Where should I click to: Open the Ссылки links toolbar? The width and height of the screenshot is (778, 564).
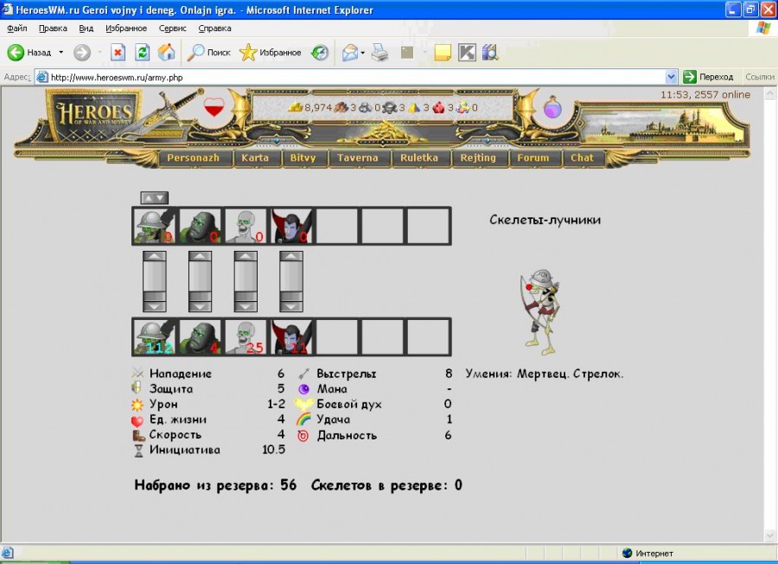tap(759, 77)
